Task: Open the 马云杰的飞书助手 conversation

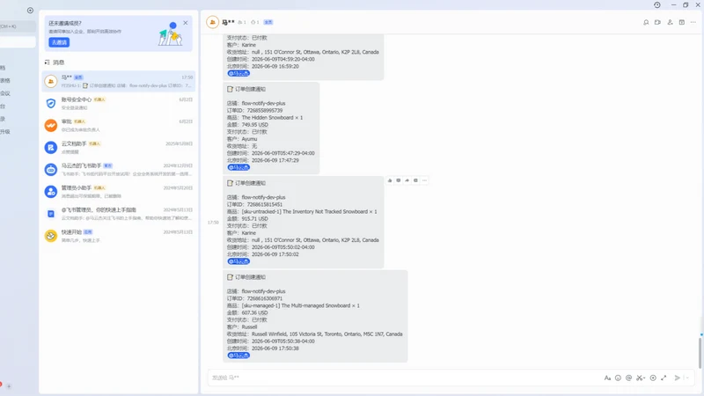Action: [x=119, y=170]
